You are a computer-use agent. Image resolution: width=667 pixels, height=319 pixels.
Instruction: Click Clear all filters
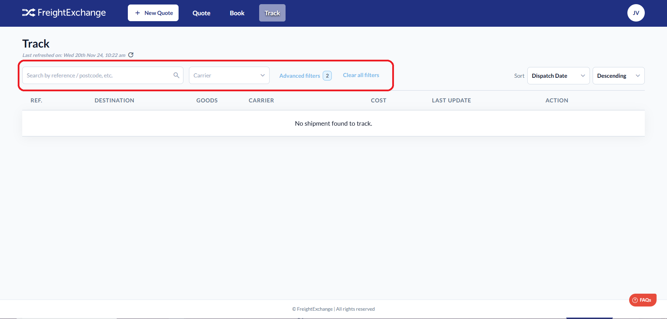click(361, 75)
